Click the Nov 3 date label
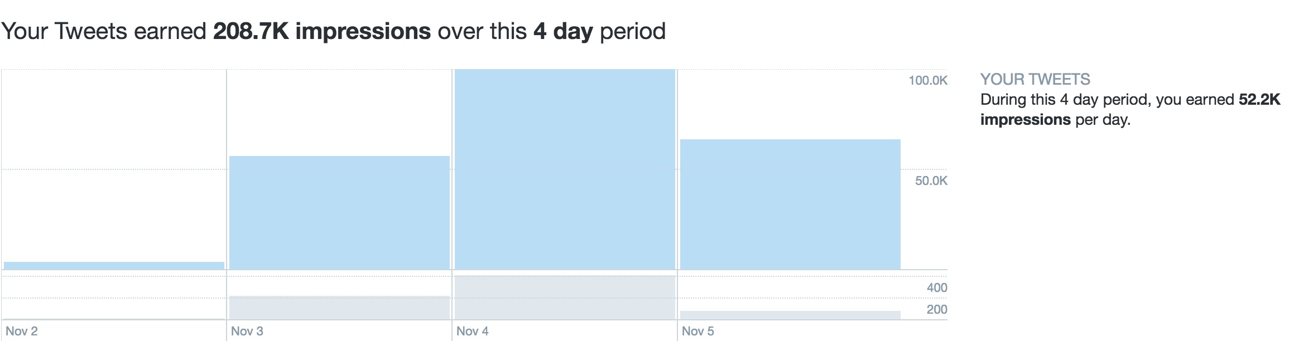Image resolution: width=1289 pixels, height=351 pixels. click(247, 331)
